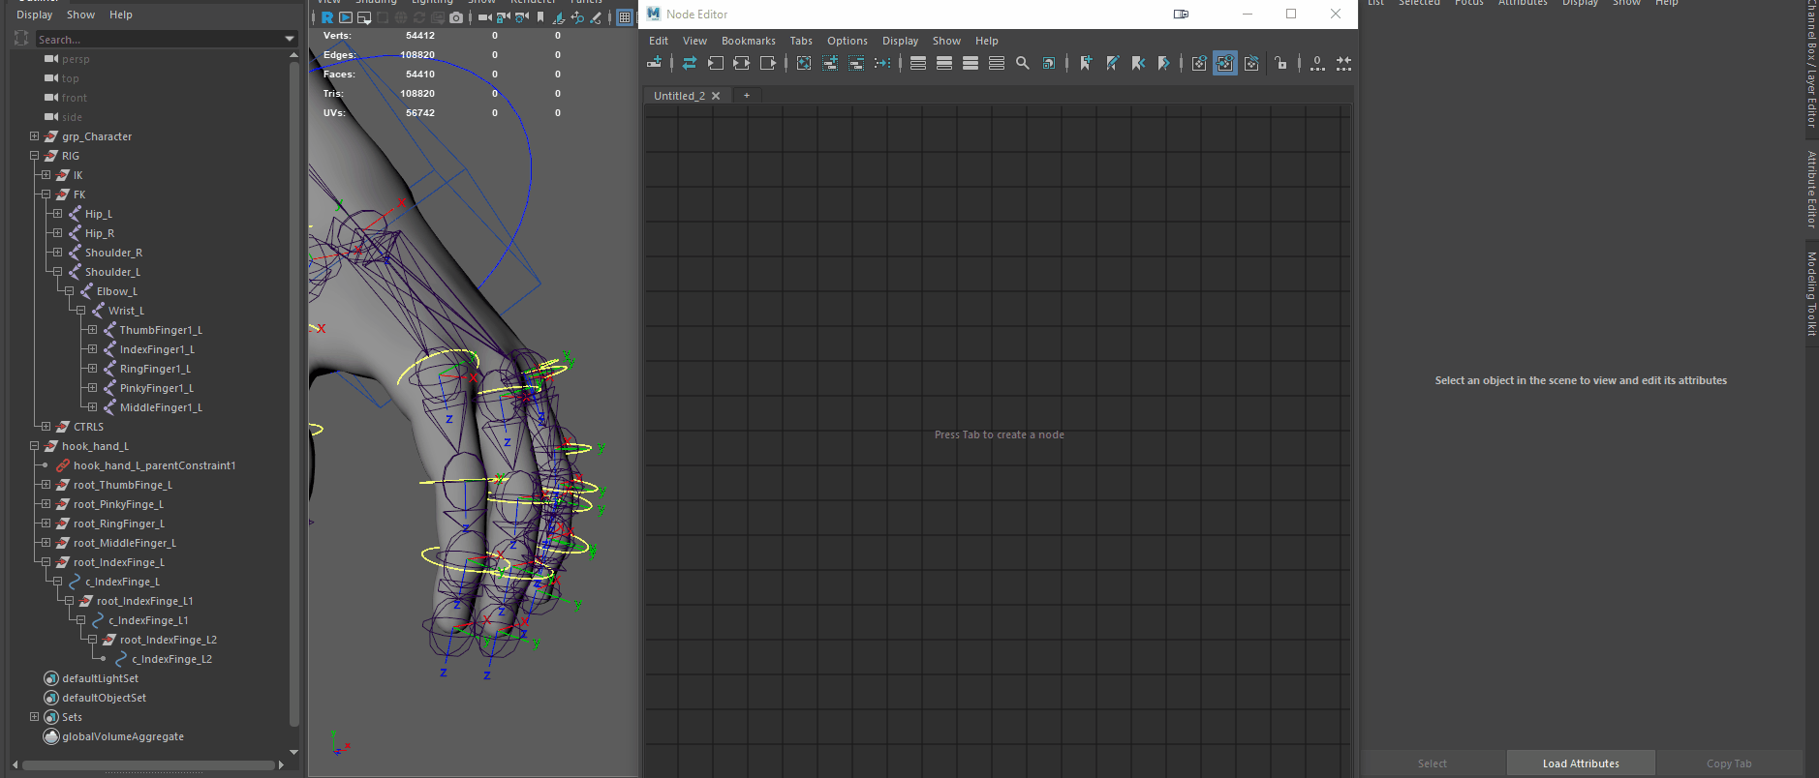Rearrange the graph layout
Viewport: 1819px width, 778px height.
(882, 63)
